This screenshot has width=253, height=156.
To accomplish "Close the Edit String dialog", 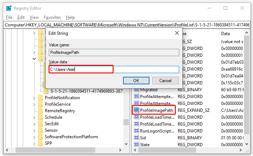I will click(177, 33).
